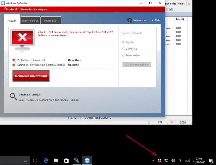Maximize the Windows Defender window
Image resolution: width=216 pixels, height=165 pixels.
click(150, 3)
